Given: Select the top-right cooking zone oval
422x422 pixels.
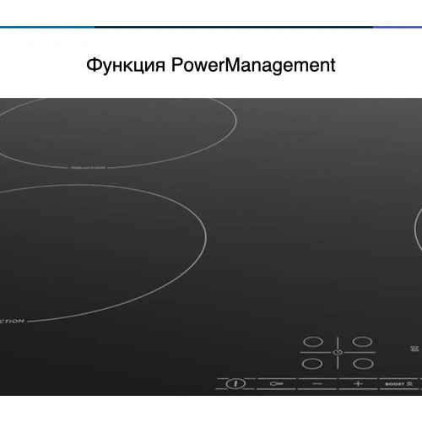Looking at the screenshot, I should click(362, 342).
